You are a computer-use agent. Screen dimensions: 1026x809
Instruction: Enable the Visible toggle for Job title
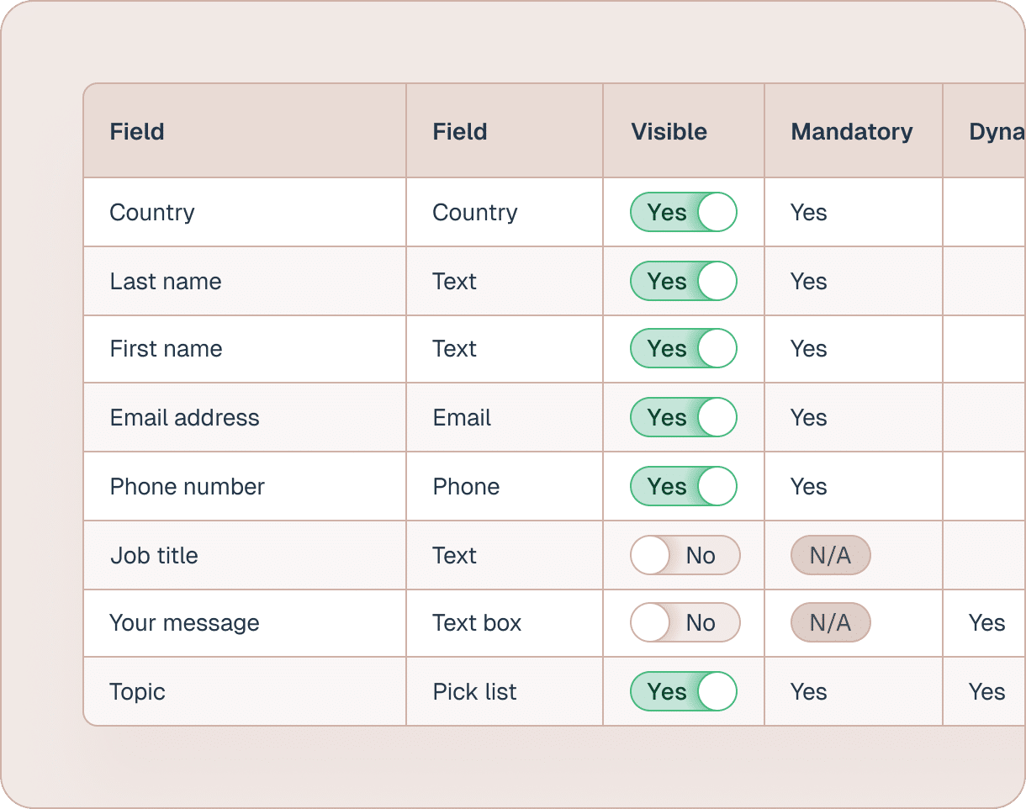pyautogui.click(x=685, y=555)
